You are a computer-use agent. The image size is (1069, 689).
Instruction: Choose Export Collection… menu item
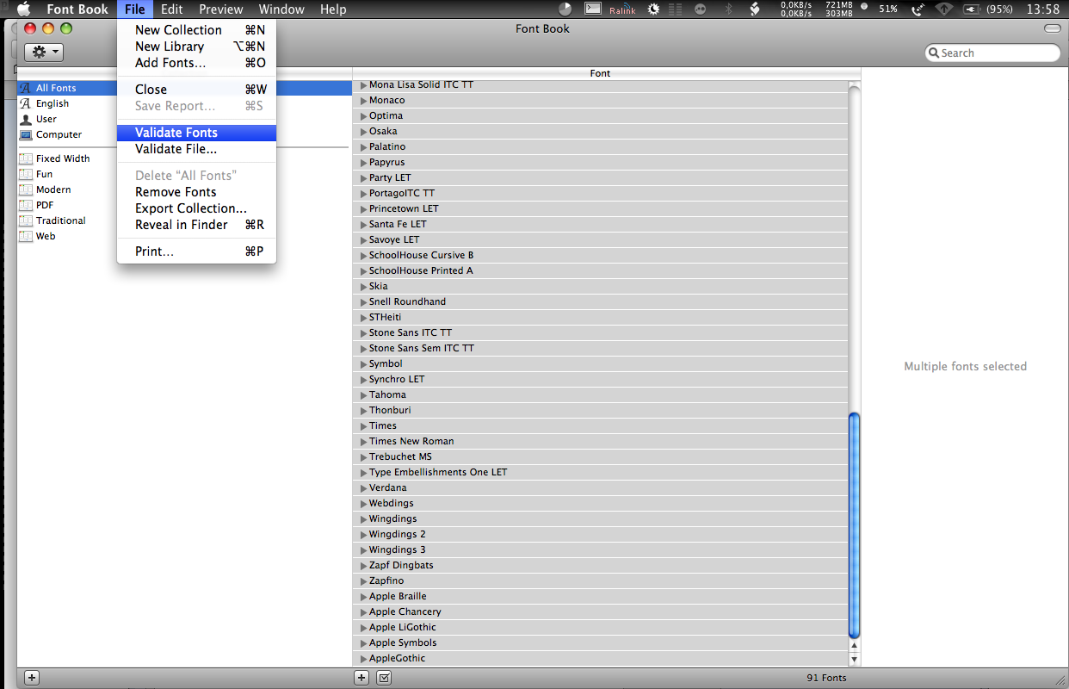pyautogui.click(x=196, y=208)
